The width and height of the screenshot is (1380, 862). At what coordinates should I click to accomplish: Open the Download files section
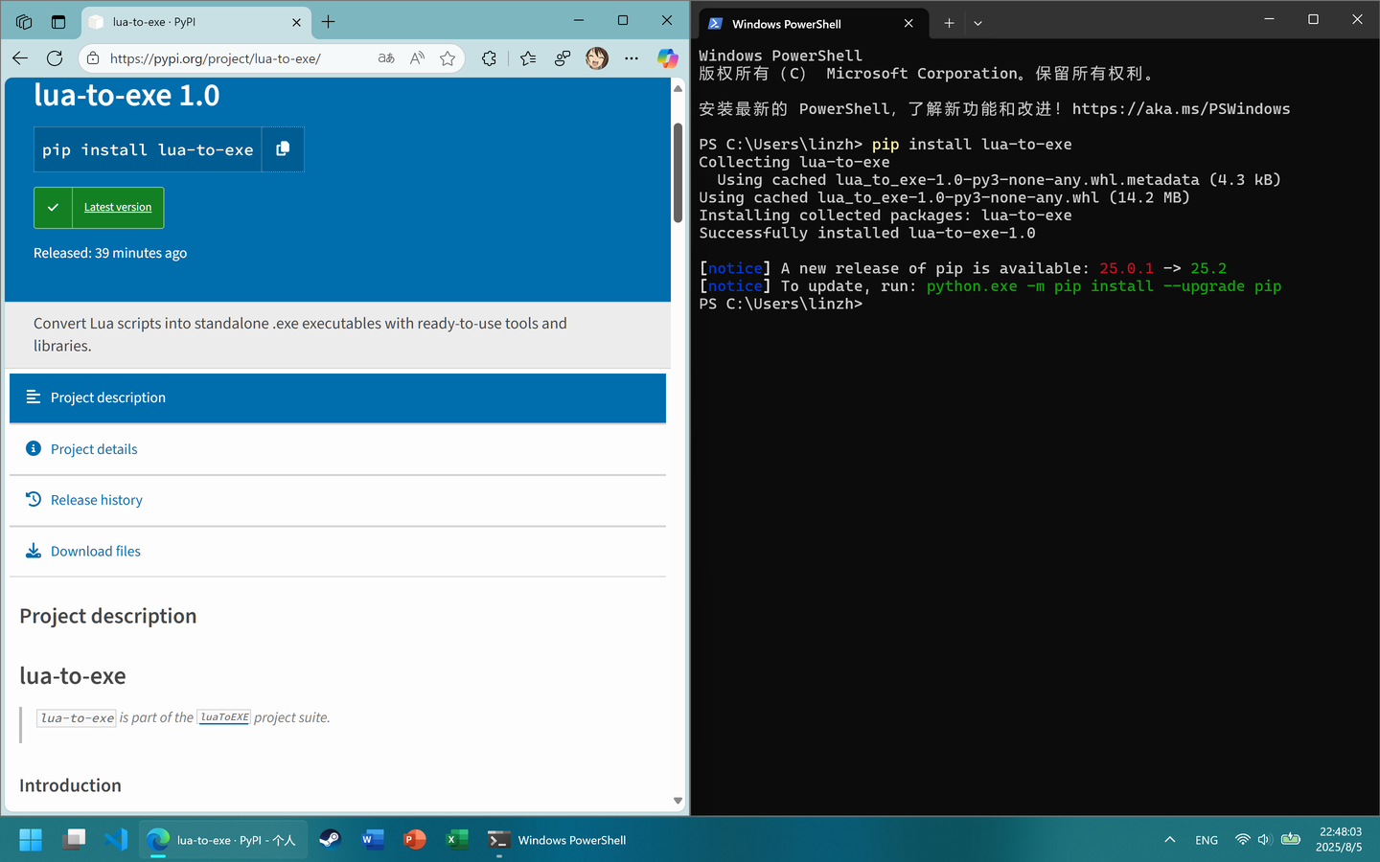tap(337, 551)
